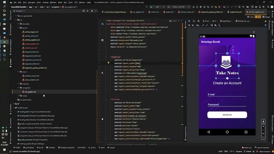274x154 pixels.
Task: Click the Search Everywhere magnifier icon
Action: [x=268, y=7]
